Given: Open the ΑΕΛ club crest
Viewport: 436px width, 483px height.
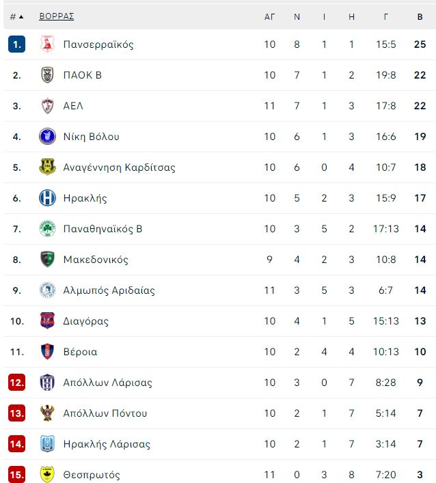Looking at the screenshot, I should click(47, 106).
